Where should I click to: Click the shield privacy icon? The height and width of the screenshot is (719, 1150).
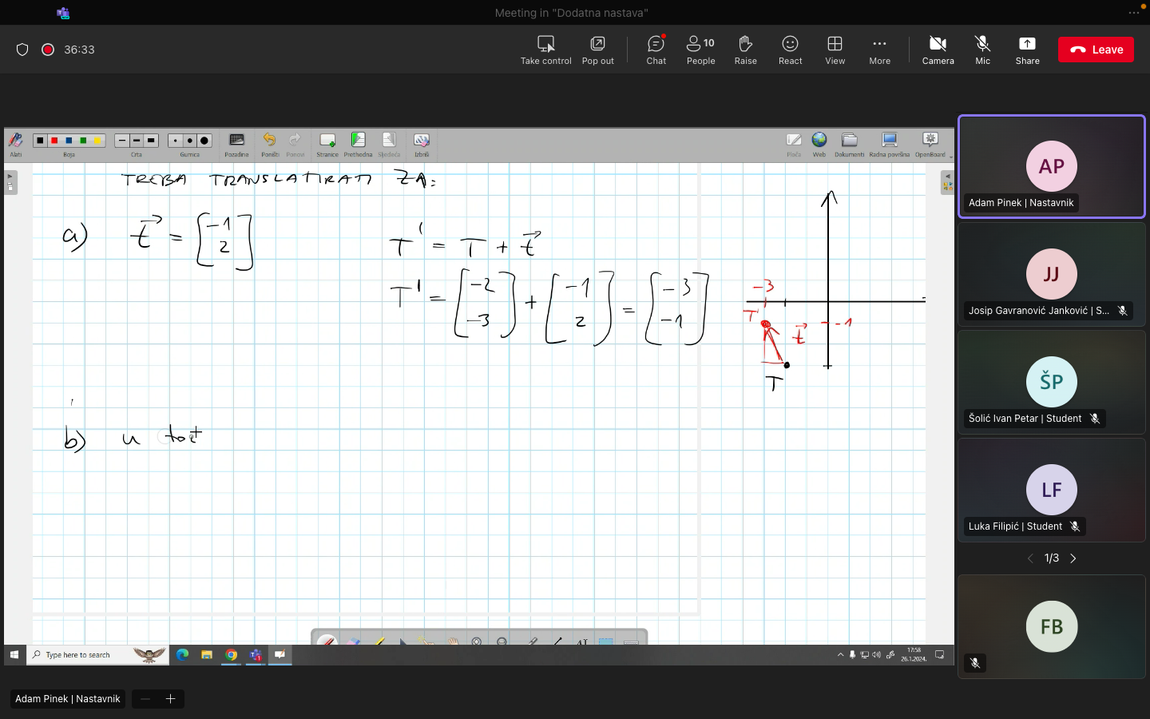[22, 50]
